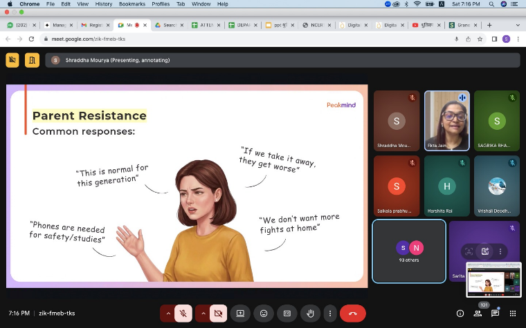Expand video settings arrow beside camera

[203, 313]
